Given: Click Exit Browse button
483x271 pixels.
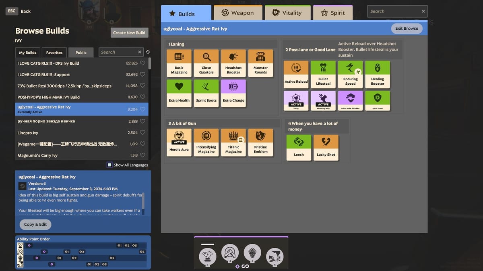Looking at the screenshot, I should tap(407, 29).
